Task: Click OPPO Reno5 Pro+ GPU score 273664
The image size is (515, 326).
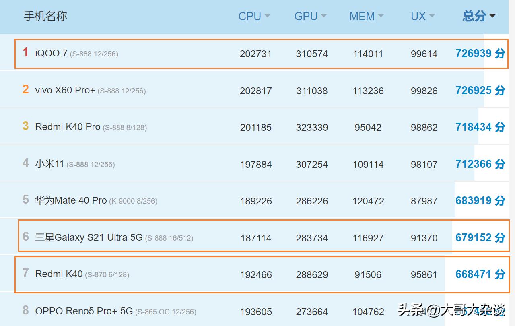Action: pos(312,312)
